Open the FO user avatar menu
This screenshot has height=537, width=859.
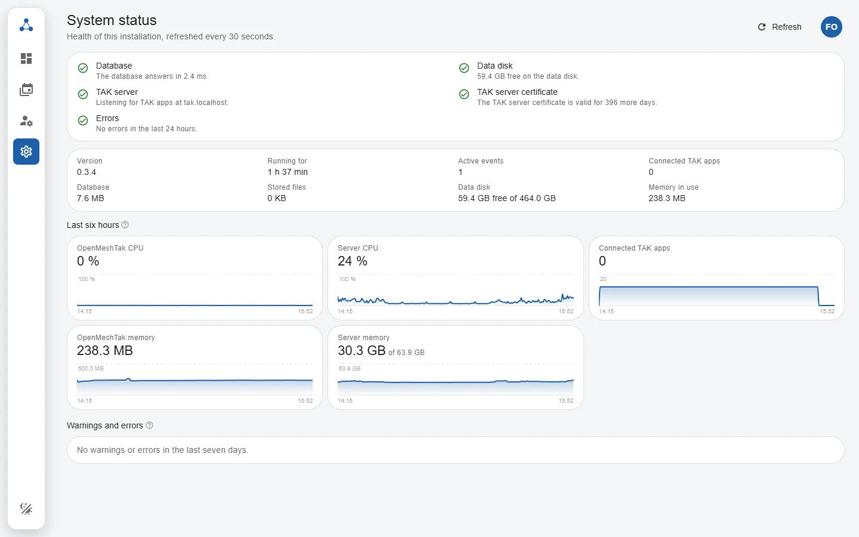coord(832,27)
